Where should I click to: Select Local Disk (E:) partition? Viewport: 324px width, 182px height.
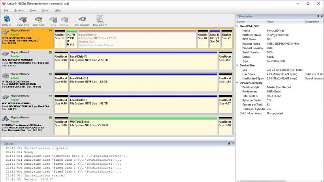[143, 104]
